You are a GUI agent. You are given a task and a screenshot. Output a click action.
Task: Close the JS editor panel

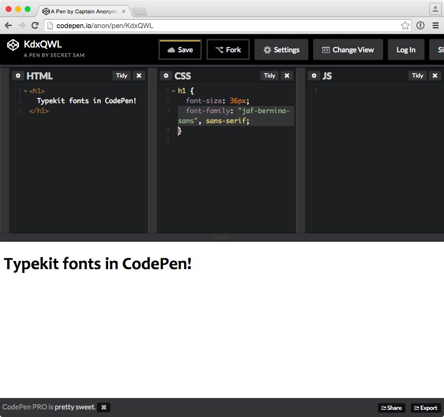click(x=435, y=76)
